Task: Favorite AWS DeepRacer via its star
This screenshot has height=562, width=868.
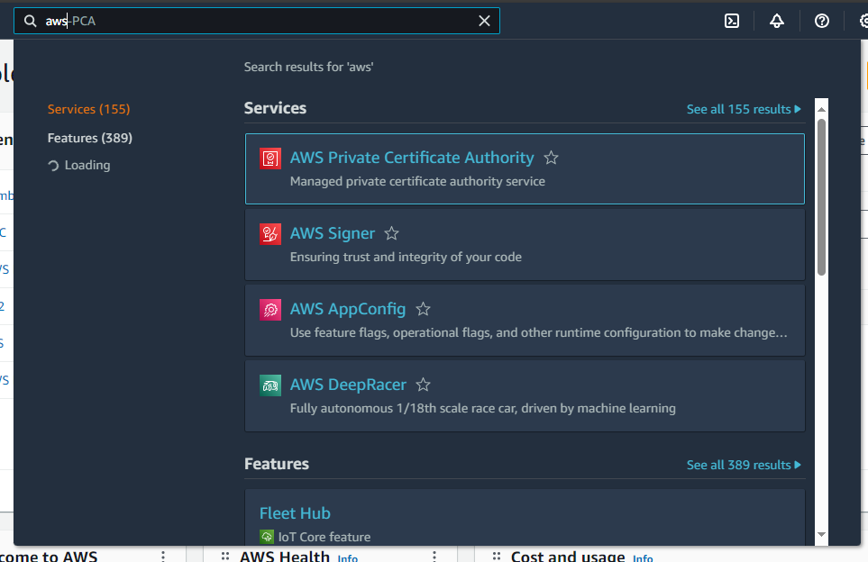Action: click(423, 384)
